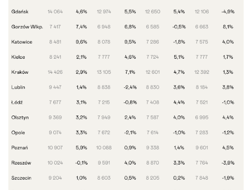Click the Kraków row label
This screenshot has height=190, width=252.
coord(20,72)
